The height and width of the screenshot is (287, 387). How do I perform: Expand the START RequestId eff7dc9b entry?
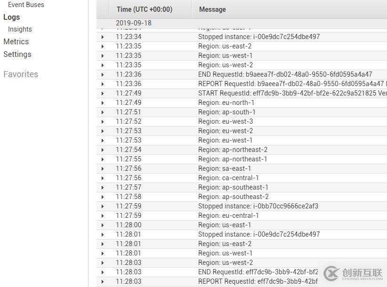[x=103, y=94]
